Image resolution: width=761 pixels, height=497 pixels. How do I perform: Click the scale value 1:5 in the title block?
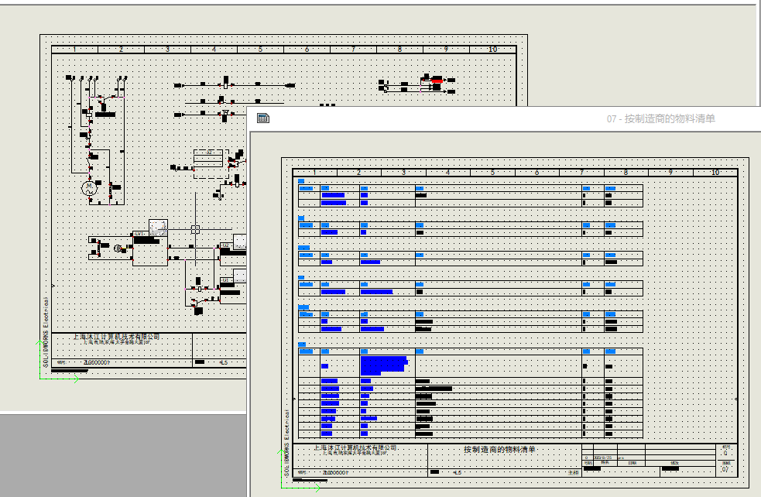456,474
